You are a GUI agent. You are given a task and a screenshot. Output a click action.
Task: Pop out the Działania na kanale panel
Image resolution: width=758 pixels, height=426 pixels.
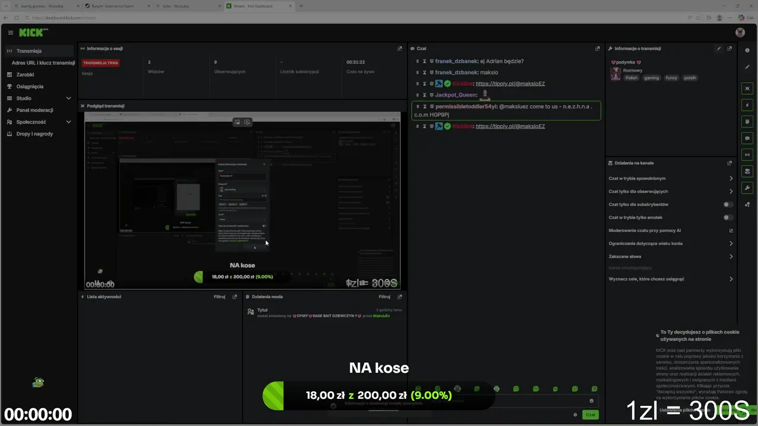coord(730,163)
